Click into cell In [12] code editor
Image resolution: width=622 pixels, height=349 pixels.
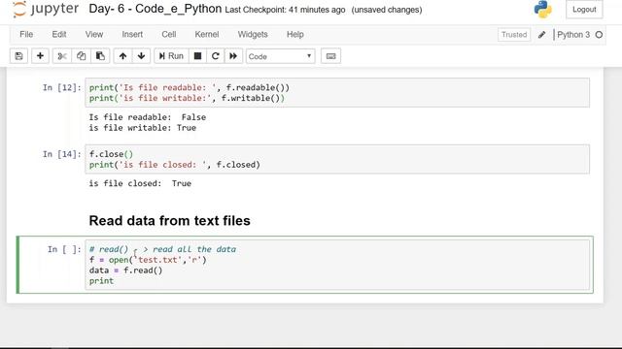(337, 93)
